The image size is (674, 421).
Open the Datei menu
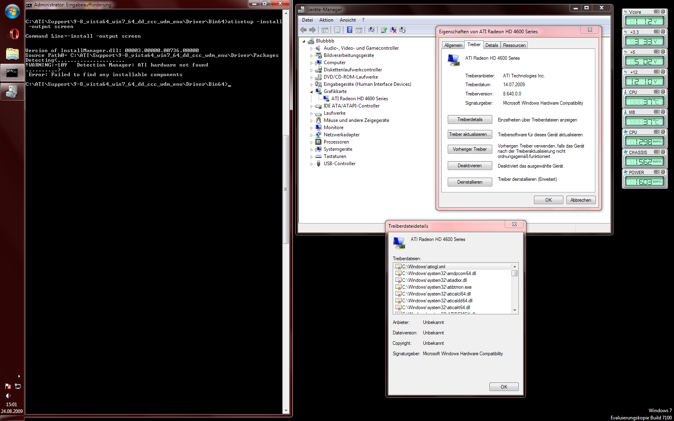pos(307,20)
